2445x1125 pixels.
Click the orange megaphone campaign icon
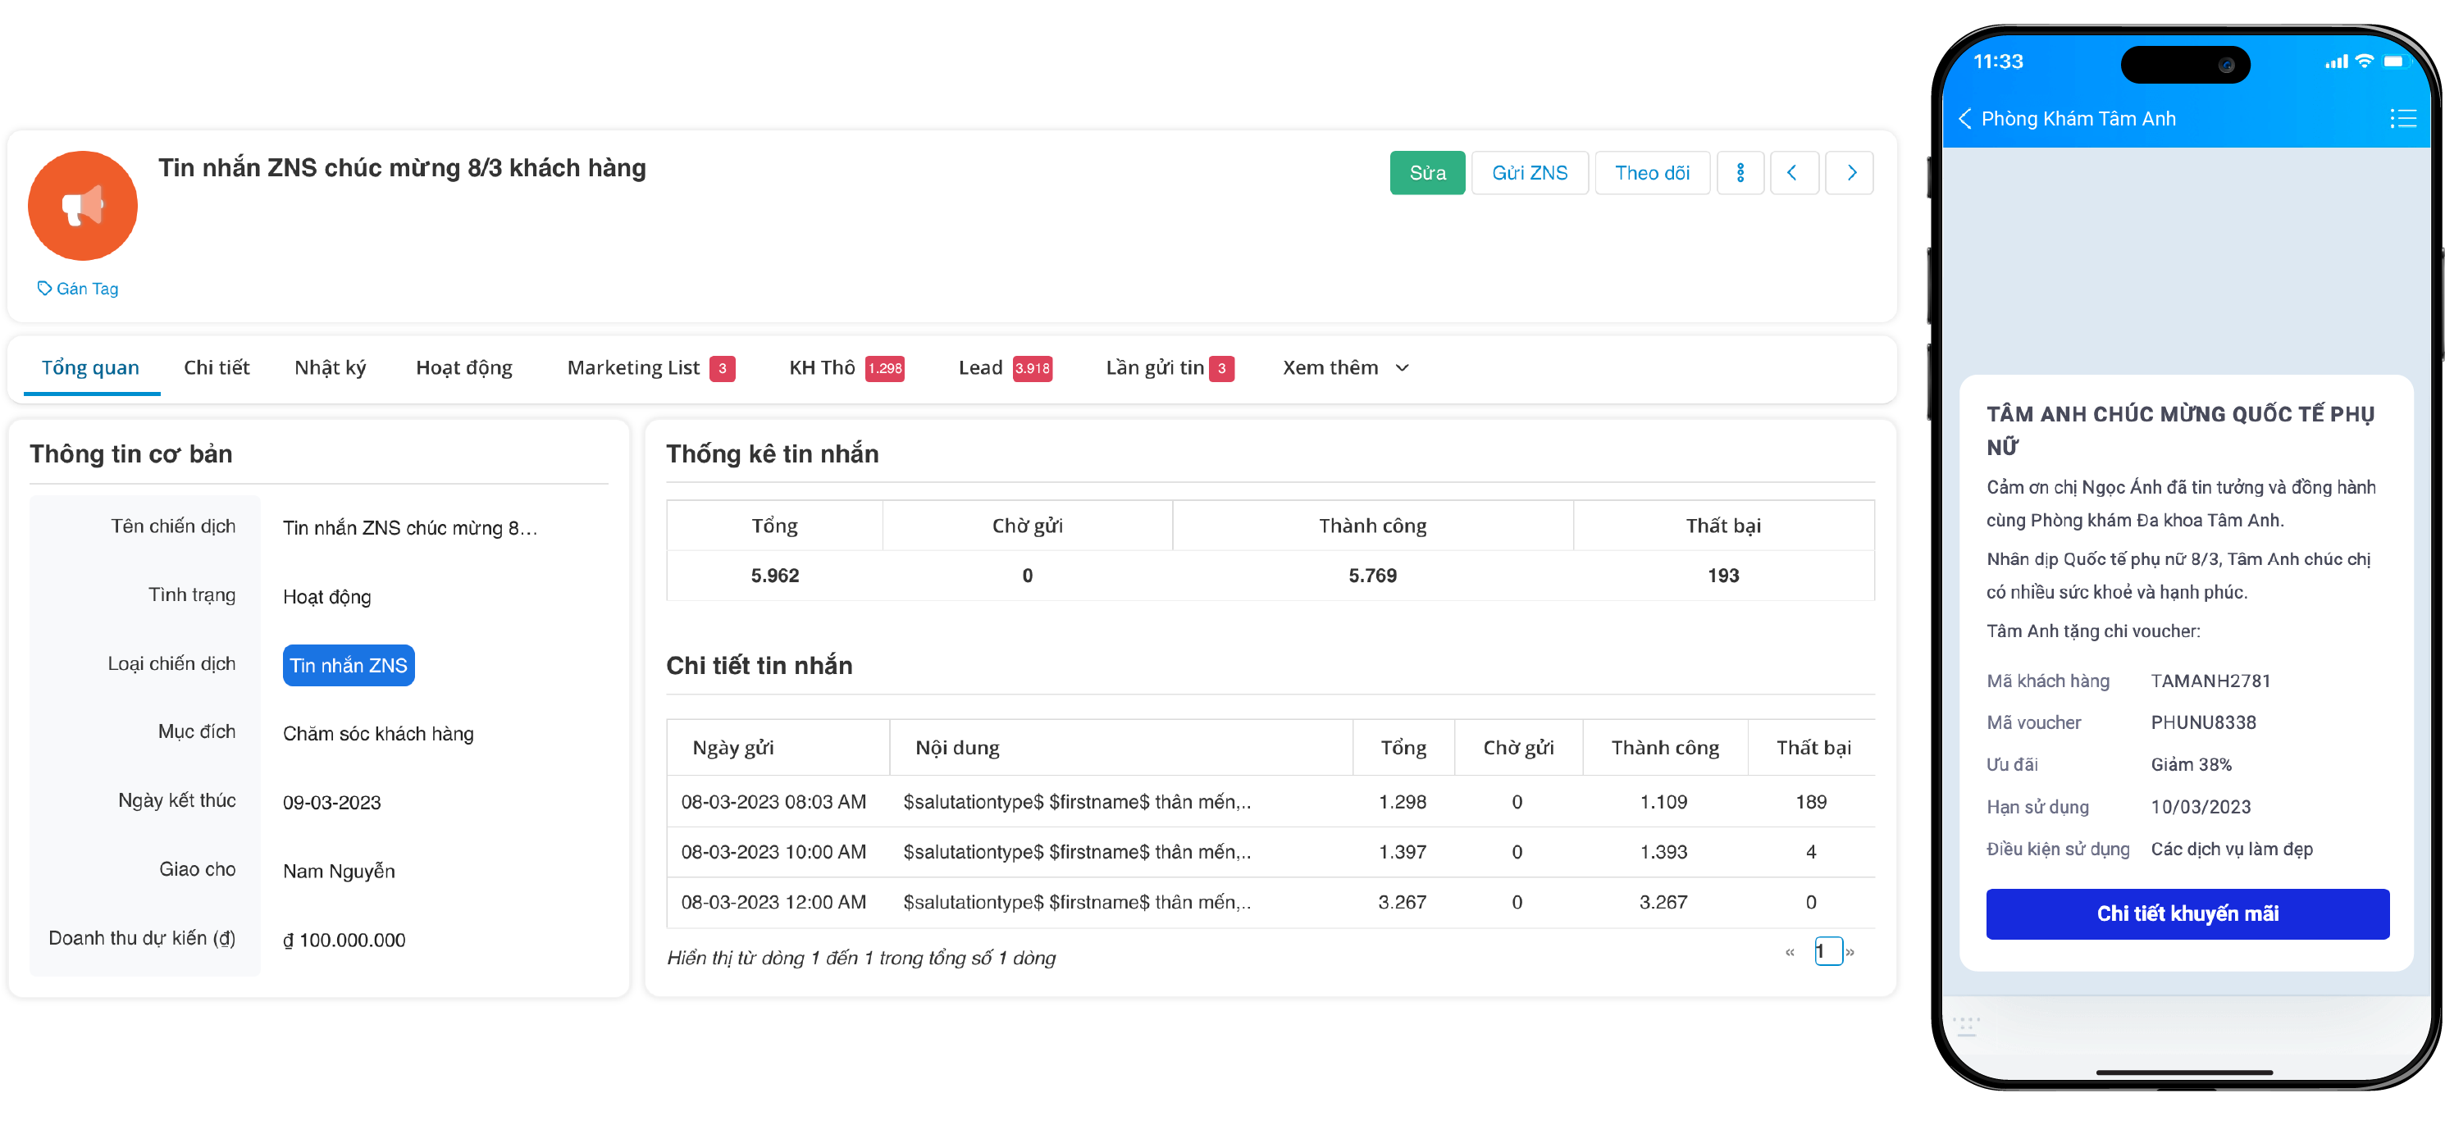tap(83, 205)
